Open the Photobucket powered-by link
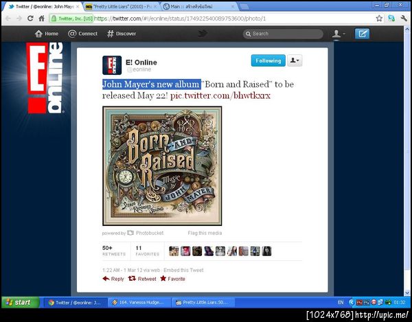The height and width of the screenshot is (322, 412). click(x=146, y=233)
